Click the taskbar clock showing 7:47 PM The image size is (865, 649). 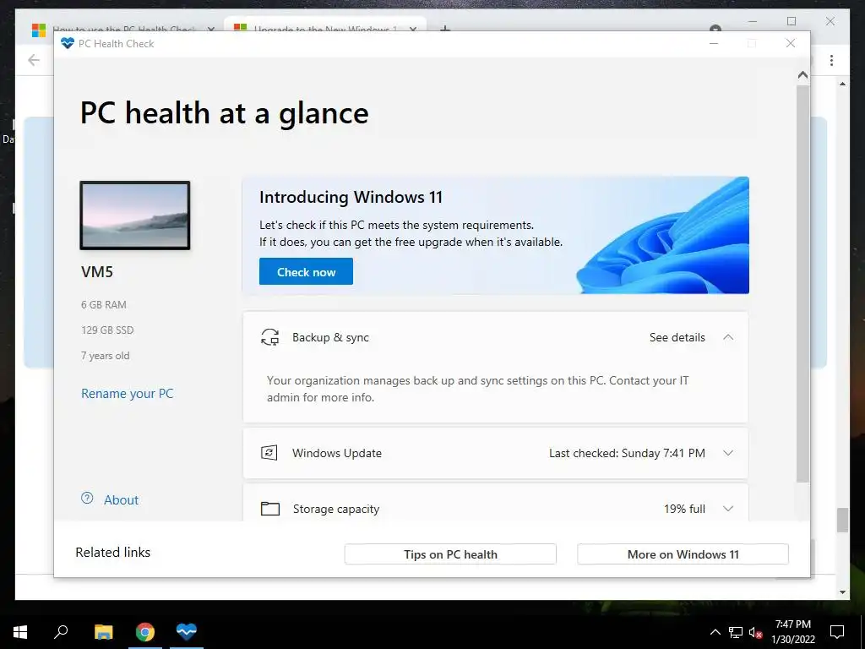click(792, 632)
